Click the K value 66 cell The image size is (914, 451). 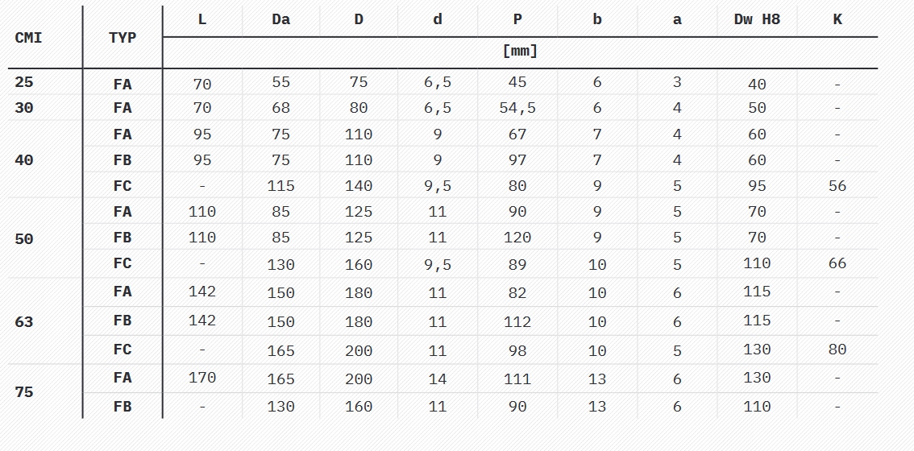coord(837,263)
